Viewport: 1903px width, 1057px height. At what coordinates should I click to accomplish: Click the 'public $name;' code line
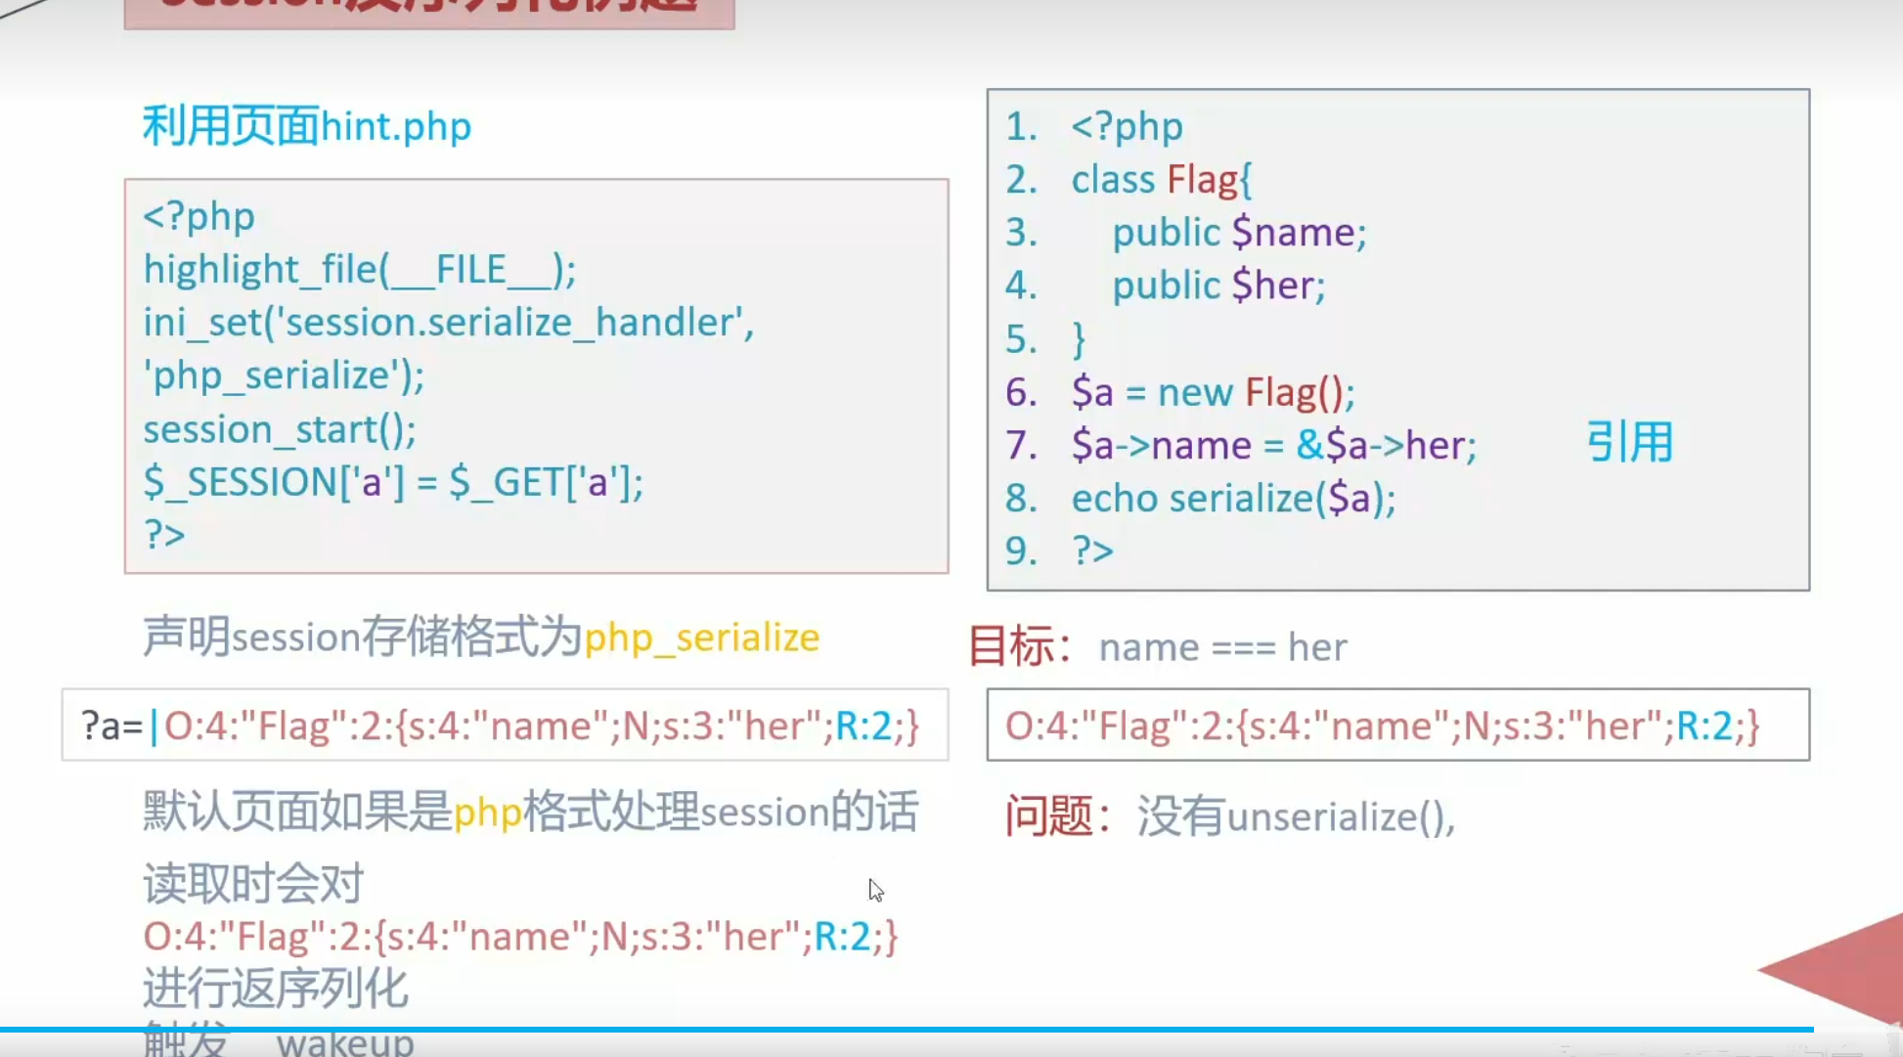pos(1238,233)
